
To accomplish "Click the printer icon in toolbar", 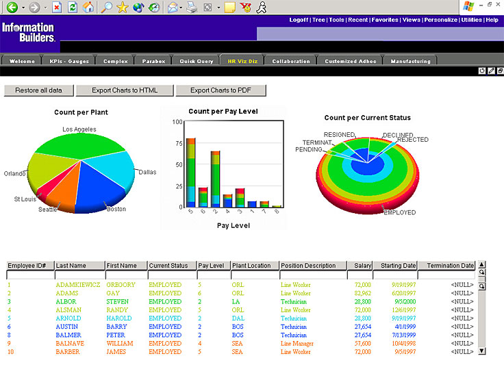I will coord(192,8).
